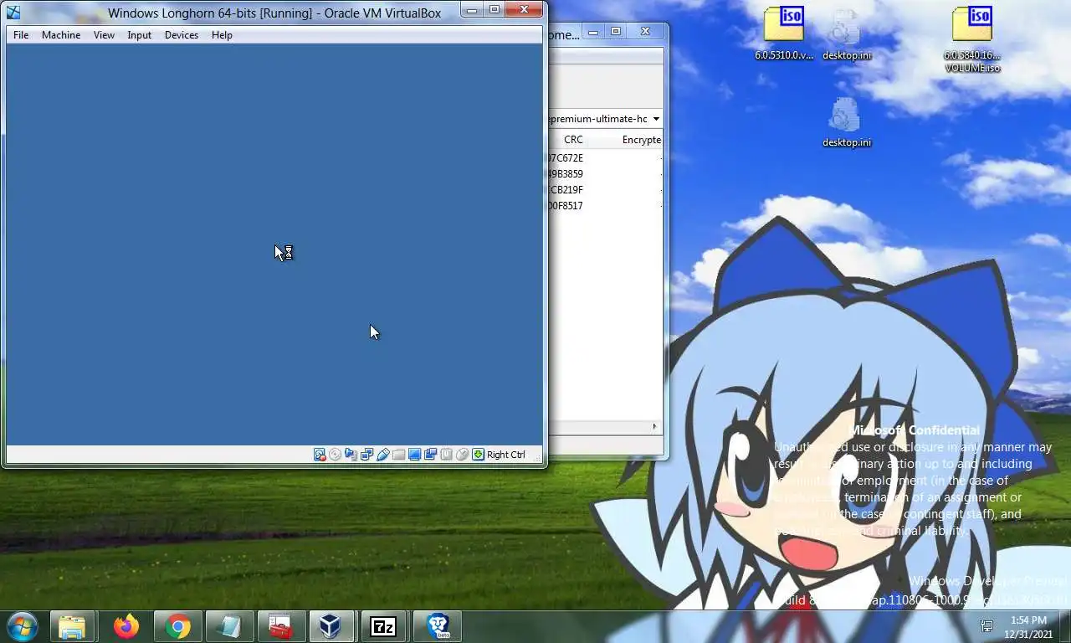1071x643 pixels.
Task: Launch Firefox from the taskbar
Action: tap(126, 626)
